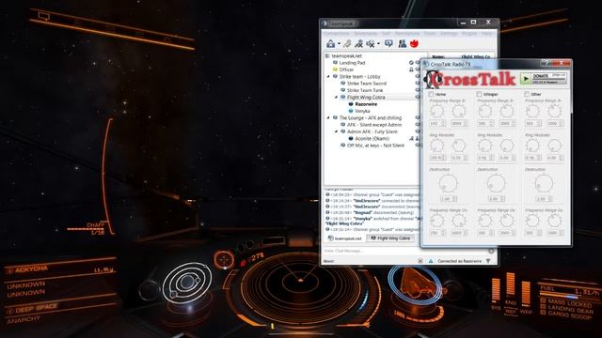Click the green play icon beside Donate
602x338 pixels.
[525, 79]
